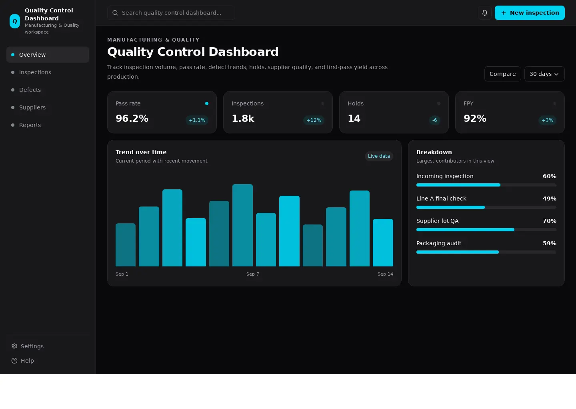Click the notification bell icon
Screen dimensions: 576x409
point(484,13)
